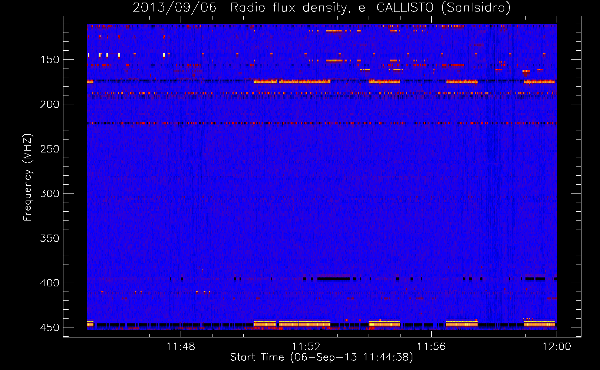Screen dimensions: 600x370
Task: Click the 'Start Time (06-Sep-13 11:44:38)' x-axis label
Action: 322,357
